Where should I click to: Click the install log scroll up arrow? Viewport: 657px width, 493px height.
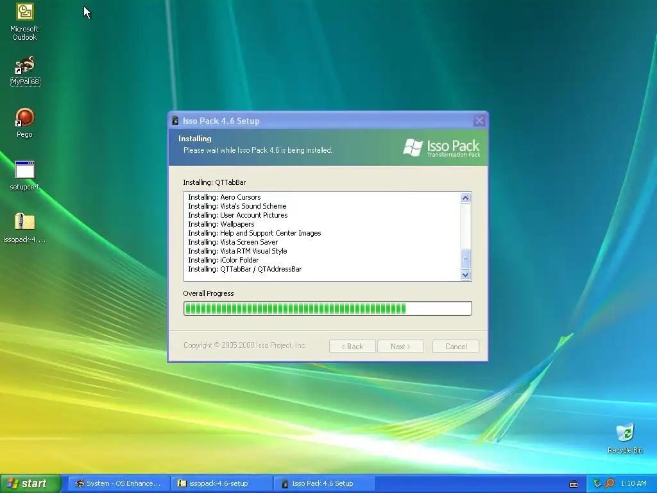point(466,198)
